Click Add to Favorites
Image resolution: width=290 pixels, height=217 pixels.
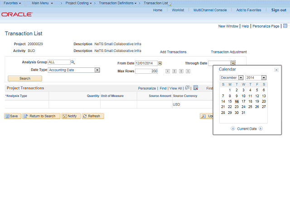[x=249, y=10]
